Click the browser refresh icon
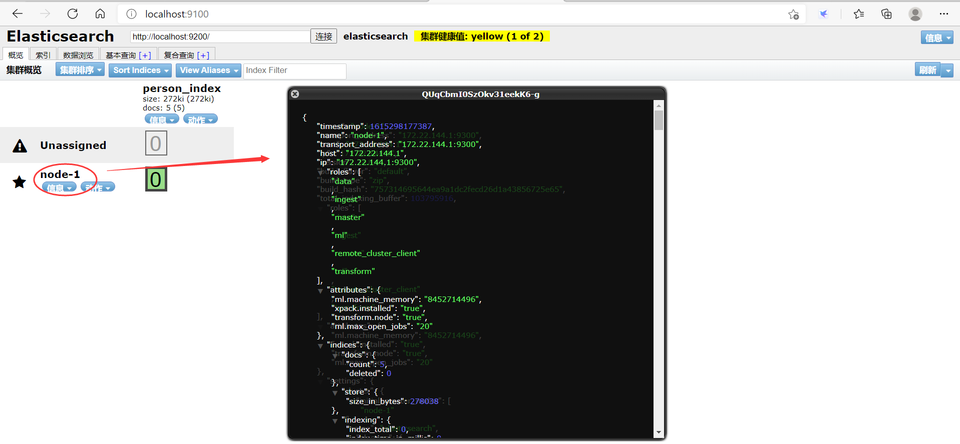The width and height of the screenshot is (960, 444). point(73,14)
